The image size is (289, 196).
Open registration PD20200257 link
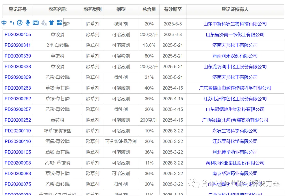pyautogui.click(x=18, y=109)
